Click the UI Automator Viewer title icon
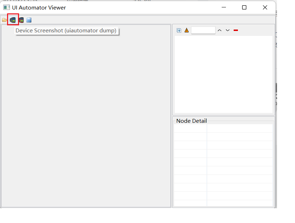The width and height of the screenshot is (295, 223). pos(6,7)
